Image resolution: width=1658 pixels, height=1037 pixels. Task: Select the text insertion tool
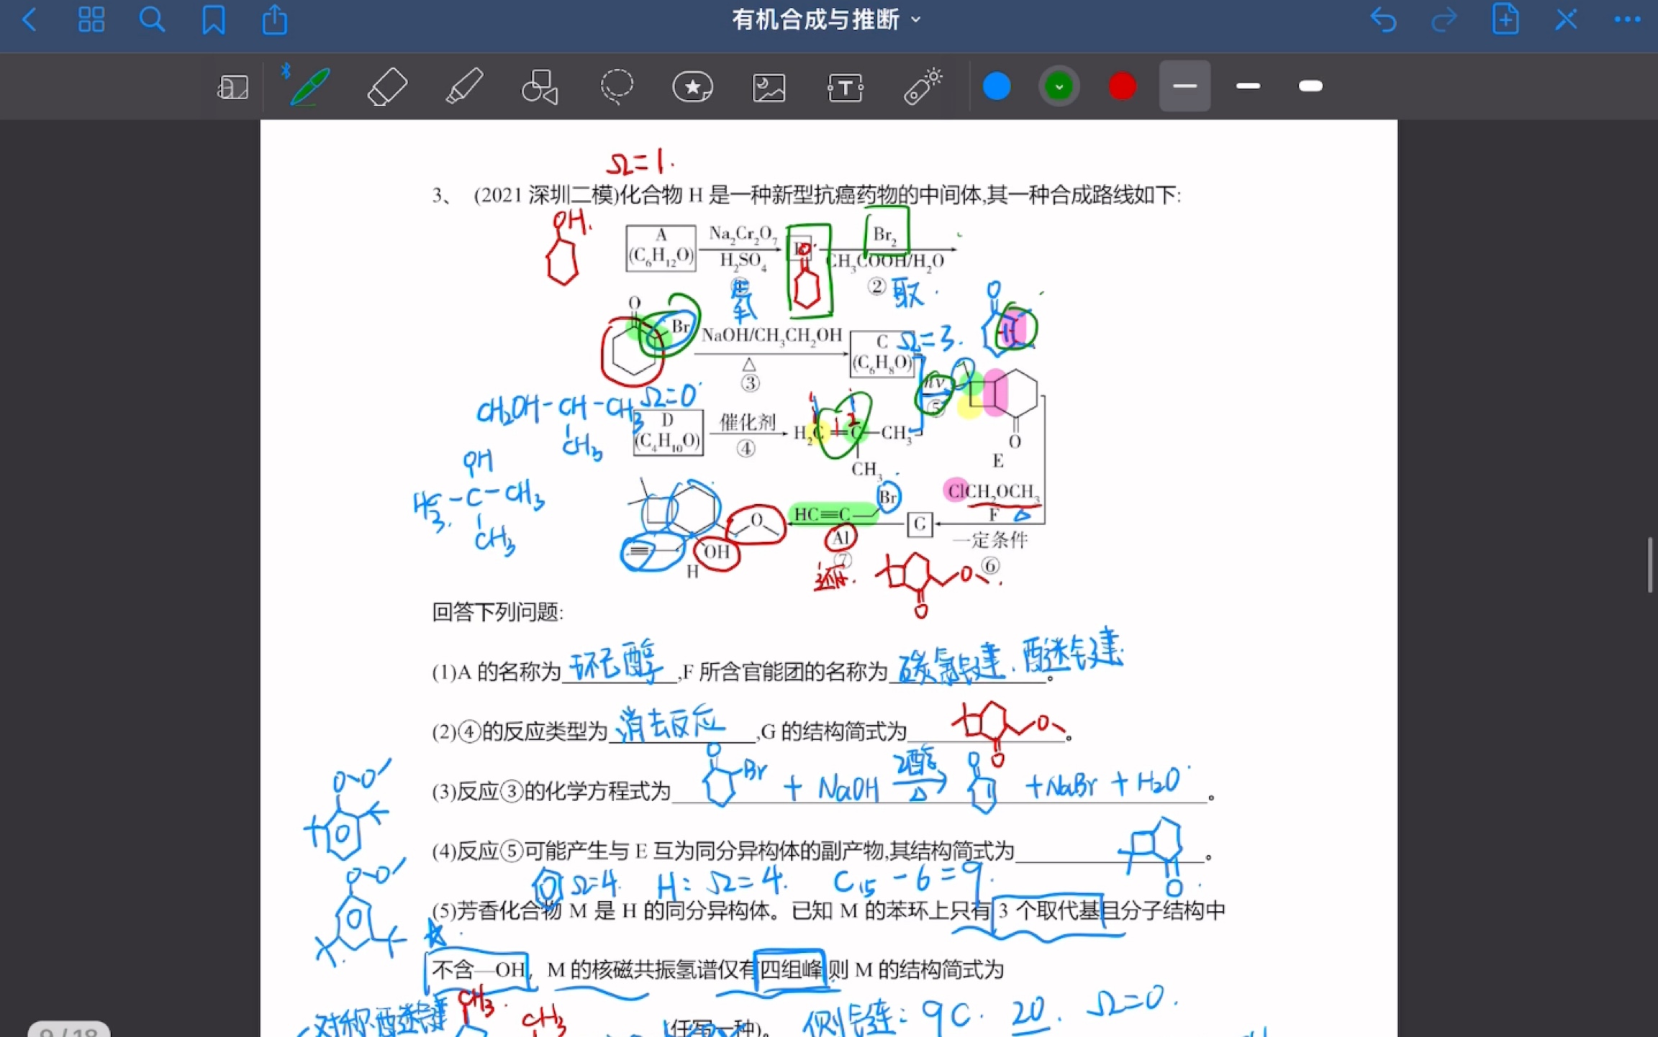845,86
